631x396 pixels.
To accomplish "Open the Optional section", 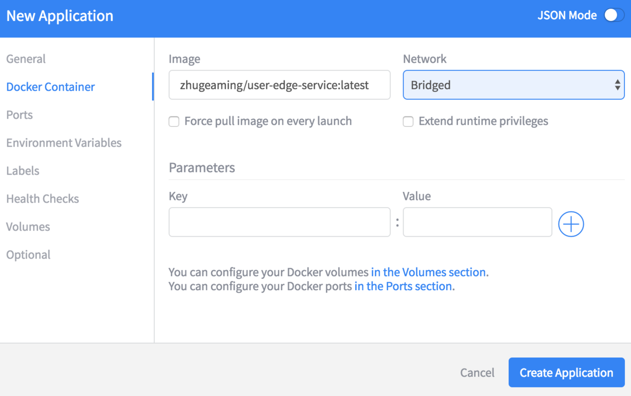I will point(28,255).
